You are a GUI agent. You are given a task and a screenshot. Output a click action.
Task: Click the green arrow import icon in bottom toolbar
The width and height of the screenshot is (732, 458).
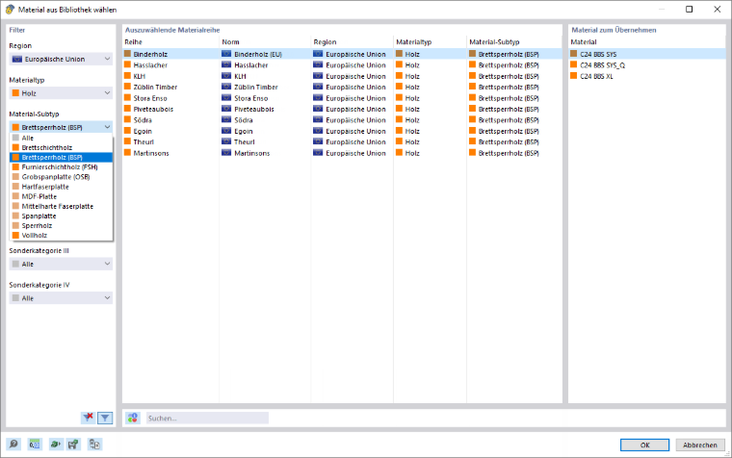click(x=56, y=445)
